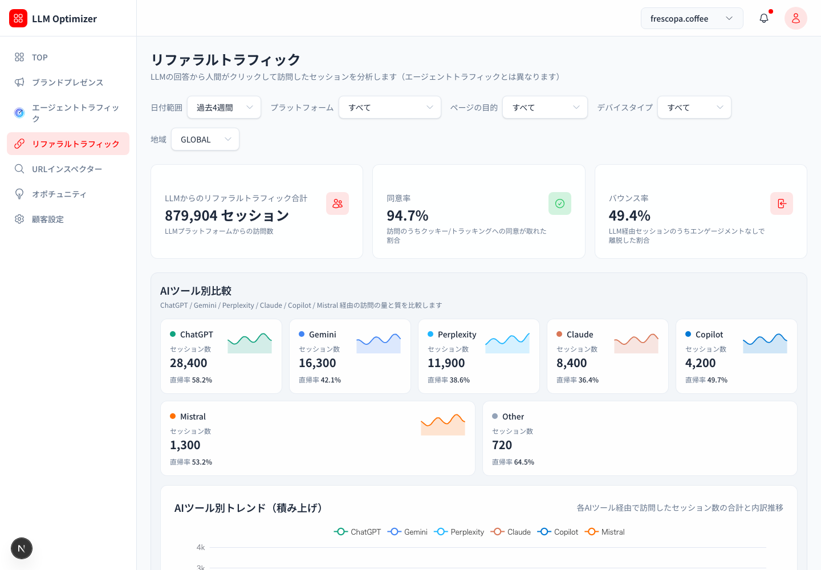The image size is (821, 570).
Task: Toggle Perplexity series in trend legend
Action: [459, 532]
